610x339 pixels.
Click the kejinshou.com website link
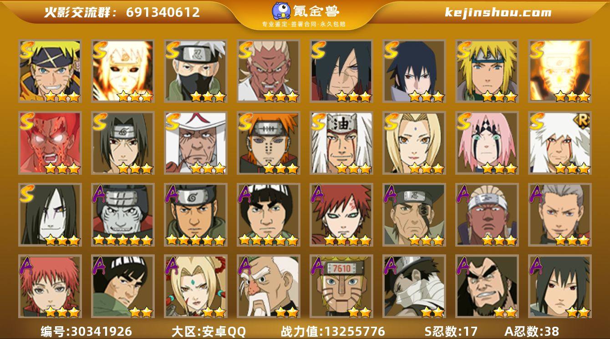[498, 12]
